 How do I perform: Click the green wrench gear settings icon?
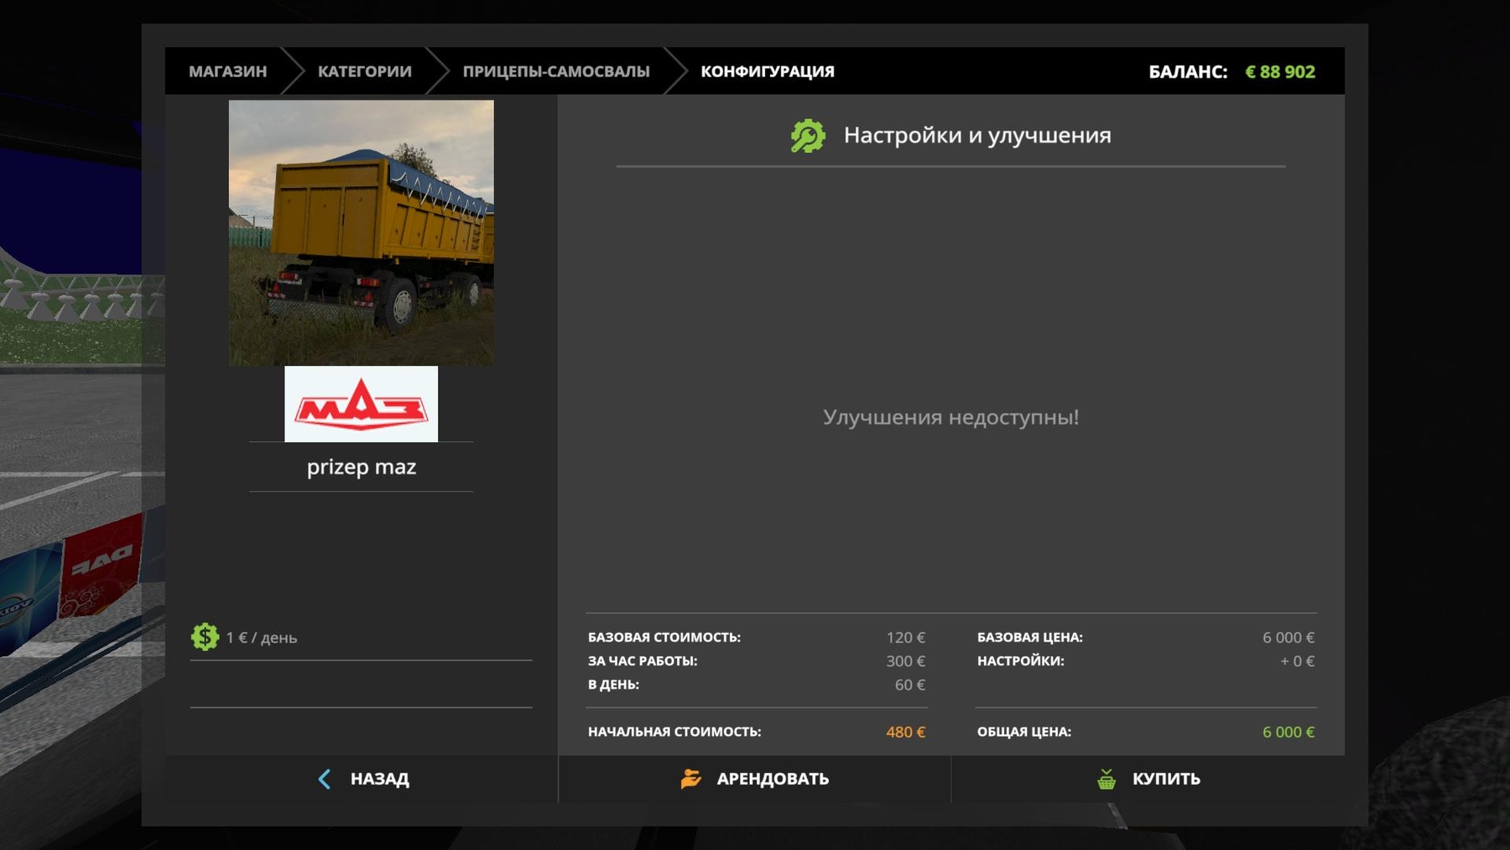pos(808,136)
